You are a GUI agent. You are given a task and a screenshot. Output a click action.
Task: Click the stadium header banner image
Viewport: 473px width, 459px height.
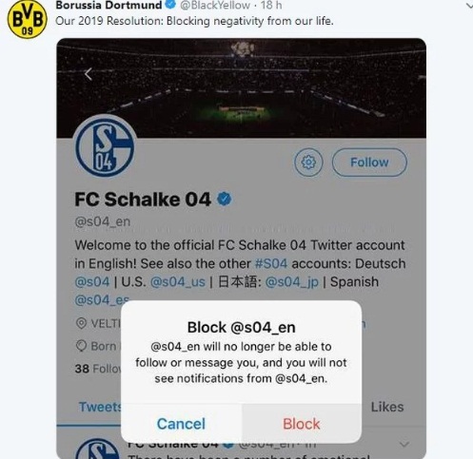[x=242, y=87]
